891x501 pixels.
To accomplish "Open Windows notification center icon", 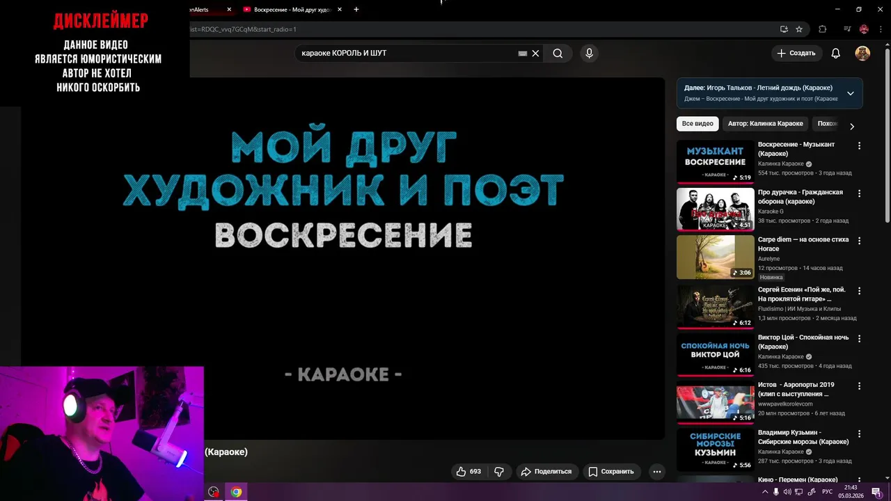I will 876,492.
